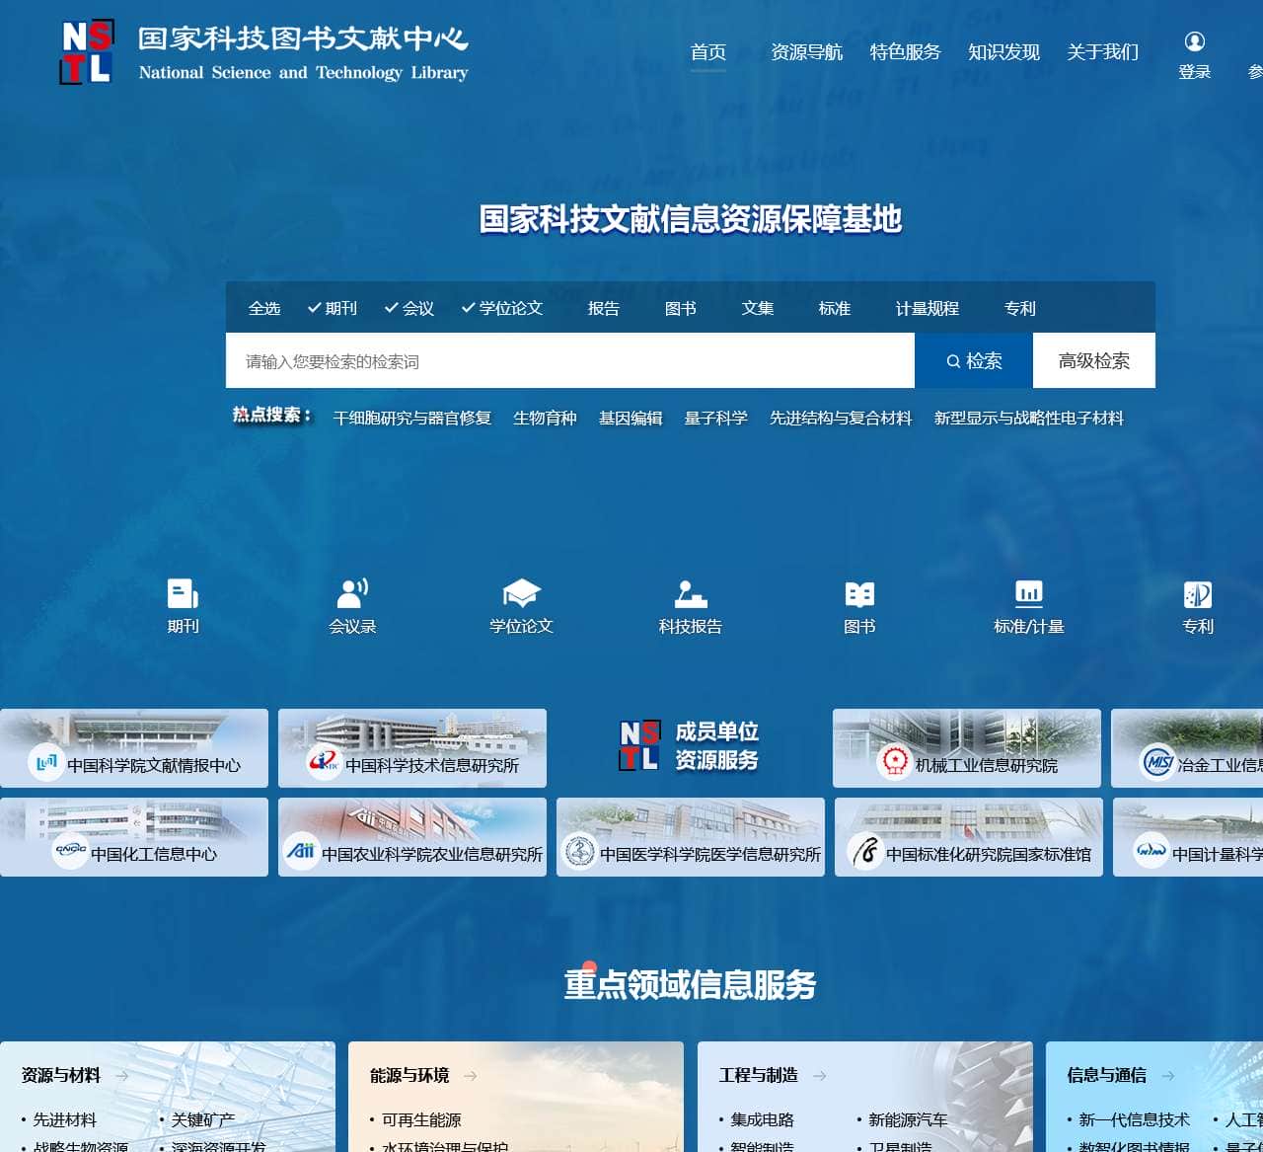Go to the 关于我们 menu item
This screenshot has height=1152, width=1263.
[x=1102, y=52]
